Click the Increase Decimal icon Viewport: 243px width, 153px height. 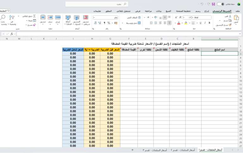100,23
